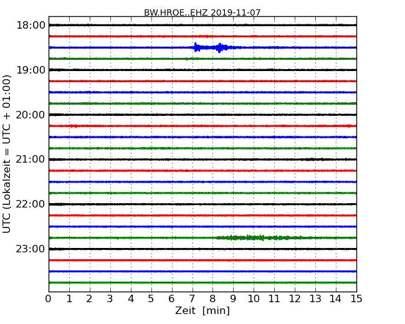Click the 18:00 time label
The image size is (405, 324).
(31, 26)
